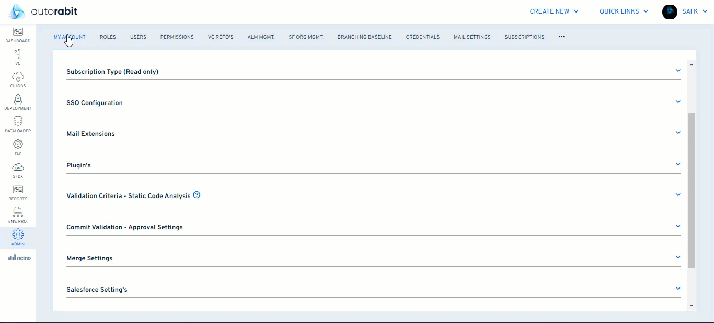The image size is (714, 323).
Task: Go to CI Jobs in sidebar
Action: pyautogui.click(x=18, y=77)
